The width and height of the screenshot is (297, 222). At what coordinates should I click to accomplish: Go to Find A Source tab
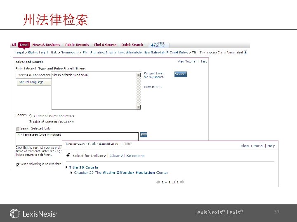pyautogui.click(x=105, y=45)
